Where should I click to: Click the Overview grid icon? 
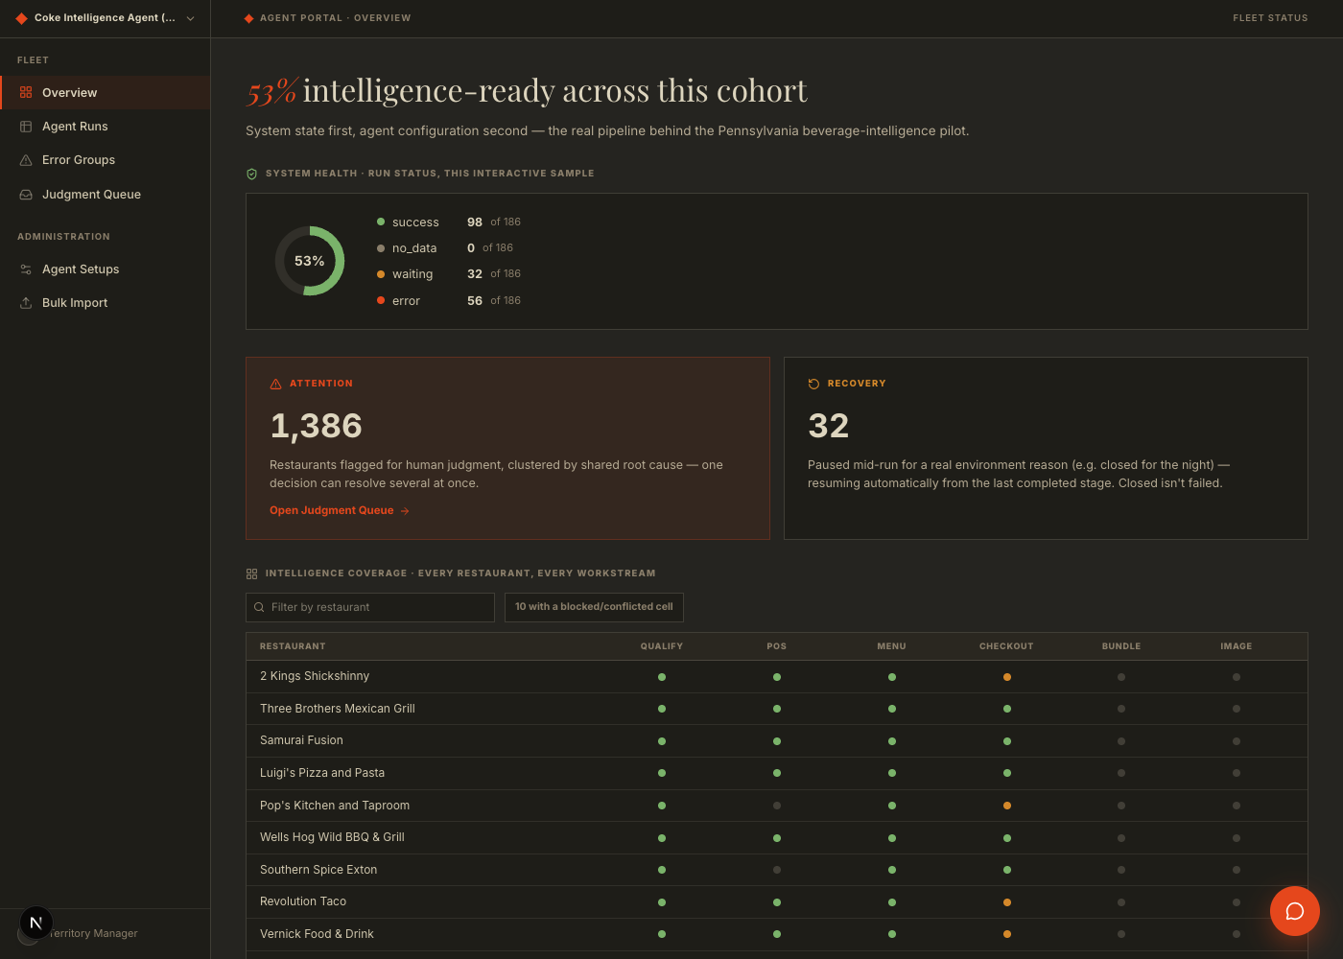point(26,92)
